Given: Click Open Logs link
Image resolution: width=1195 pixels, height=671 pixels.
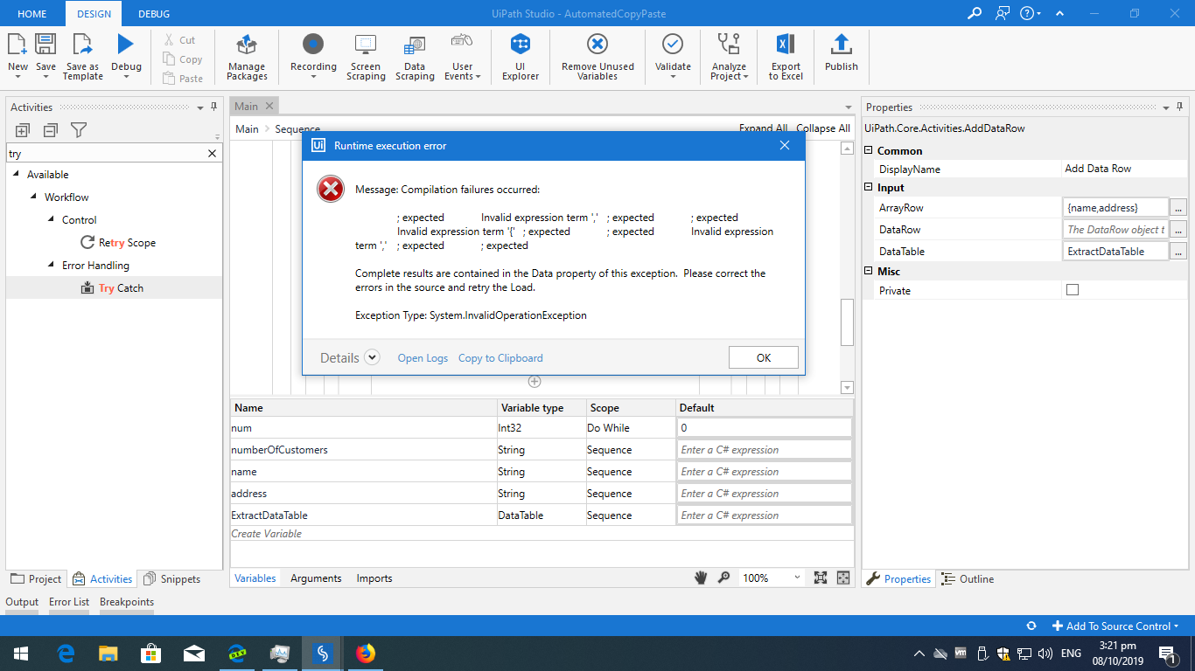Looking at the screenshot, I should [423, 358].
